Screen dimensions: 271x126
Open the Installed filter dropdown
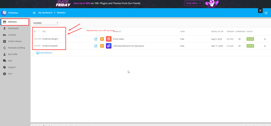coord(46,23)
